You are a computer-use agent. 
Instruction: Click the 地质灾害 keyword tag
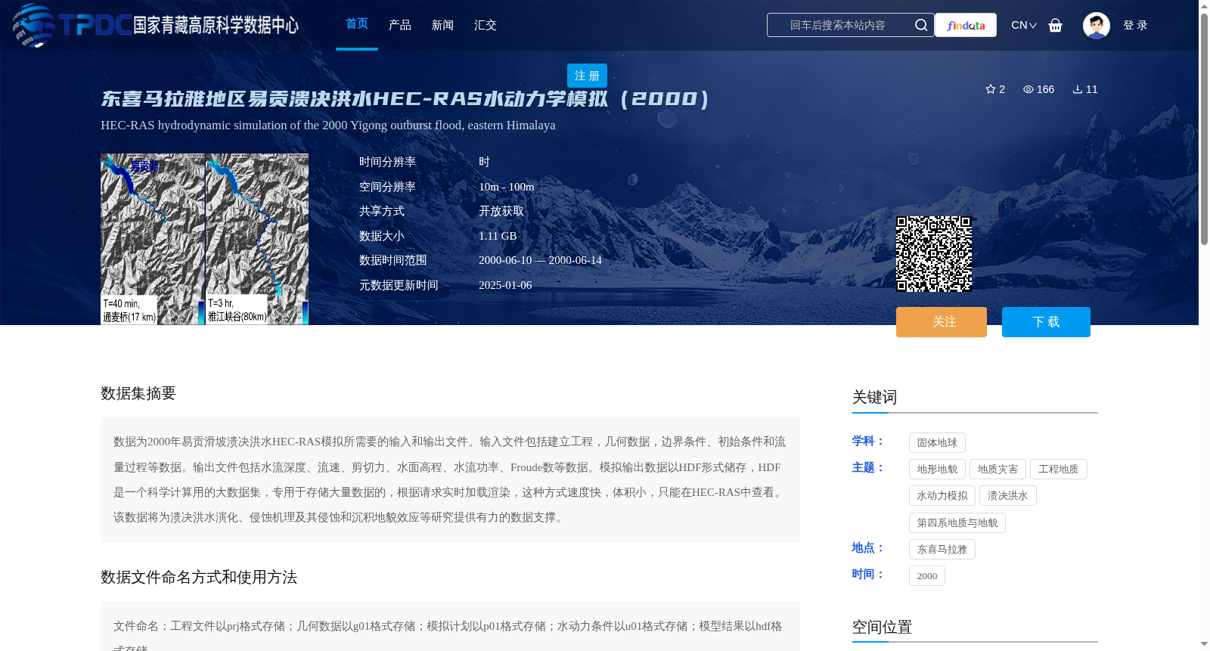pyautogui.click(x=997, y=470)
